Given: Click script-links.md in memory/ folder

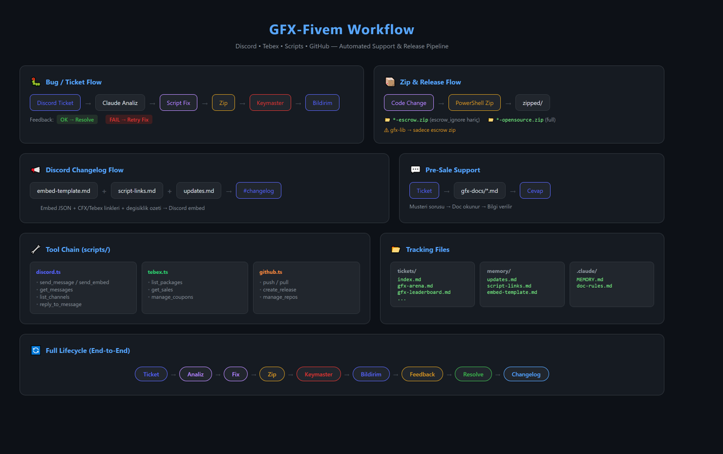Looking at the screenshot, I should point(509,286).
